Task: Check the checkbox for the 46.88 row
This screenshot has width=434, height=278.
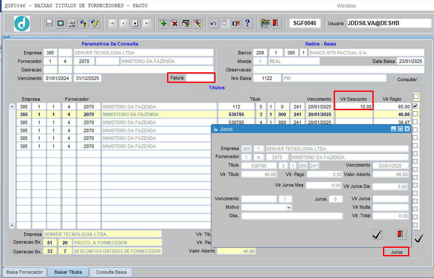Action: click(415, 114)
